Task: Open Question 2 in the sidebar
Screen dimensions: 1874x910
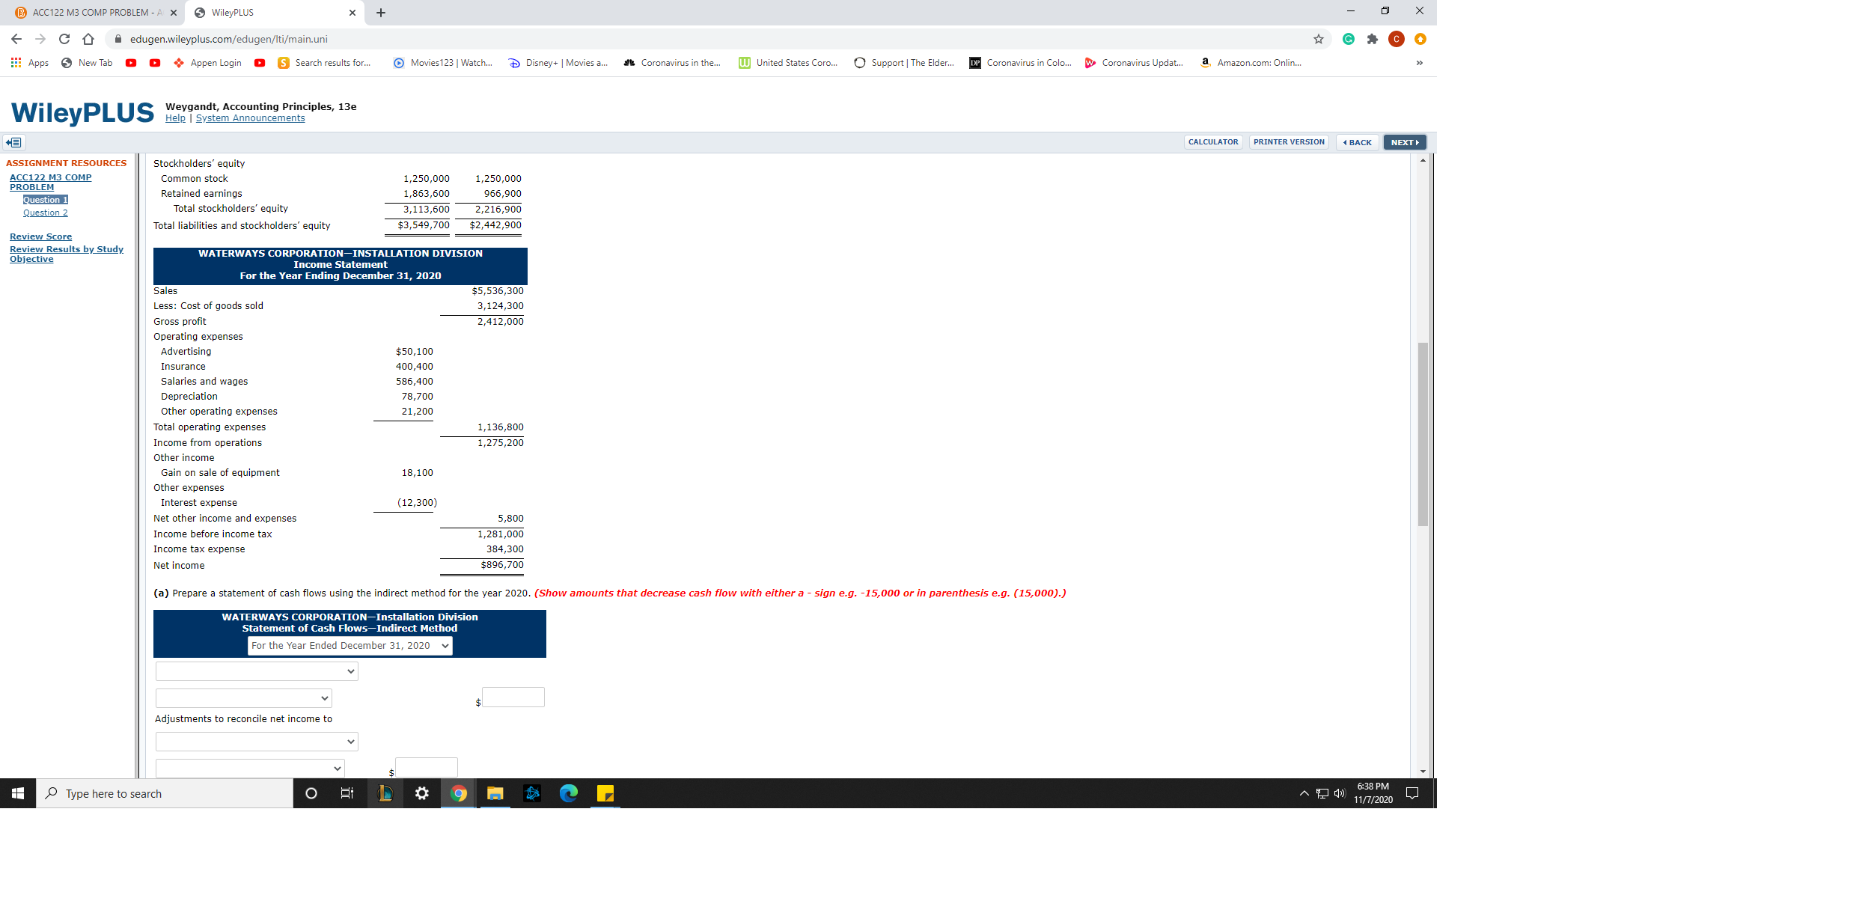Action: [x=46, y=212]
